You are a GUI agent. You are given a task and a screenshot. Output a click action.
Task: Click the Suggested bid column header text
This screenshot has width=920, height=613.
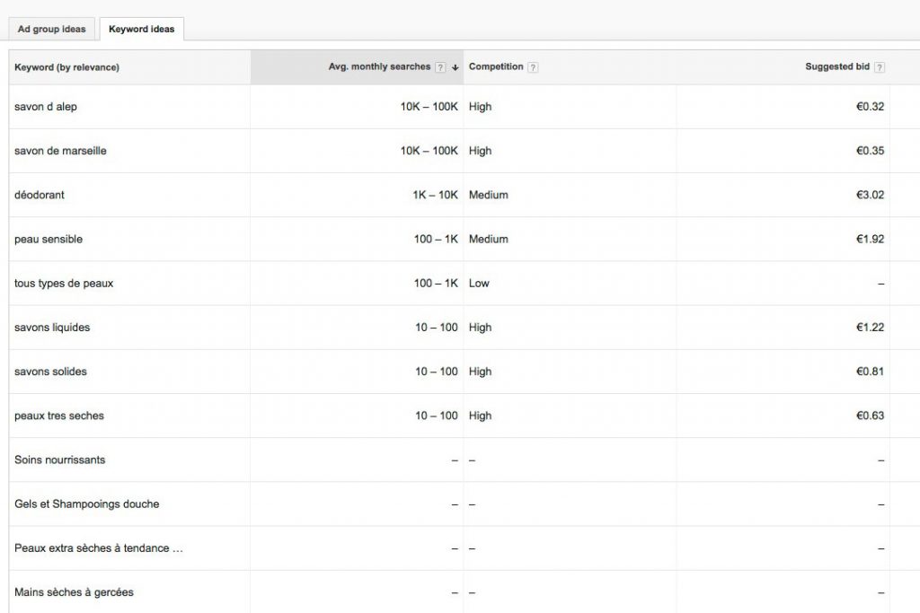[837, 66]
